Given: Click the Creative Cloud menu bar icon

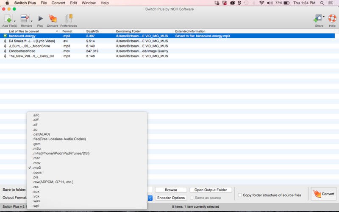Looking at the screenshot, I should click(x=232, y=3).
